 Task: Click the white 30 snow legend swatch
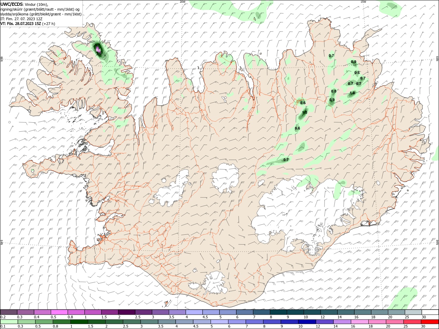(429, 312)
